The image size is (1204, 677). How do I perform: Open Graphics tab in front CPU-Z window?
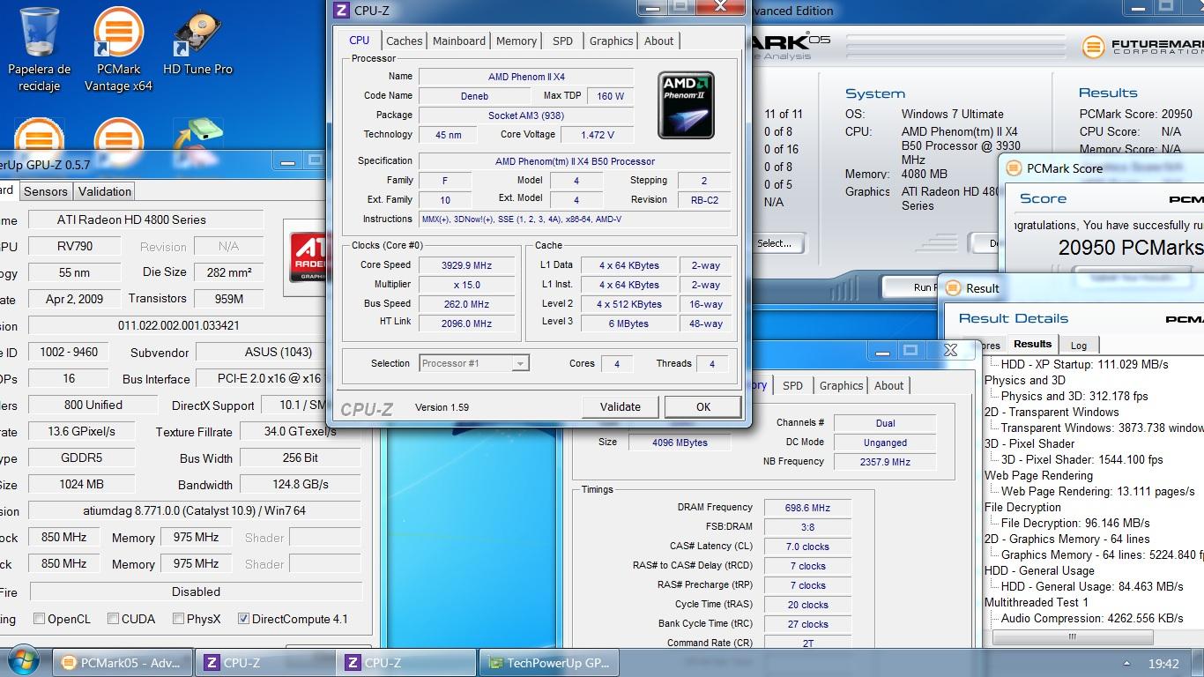click(x=611, y=41)
